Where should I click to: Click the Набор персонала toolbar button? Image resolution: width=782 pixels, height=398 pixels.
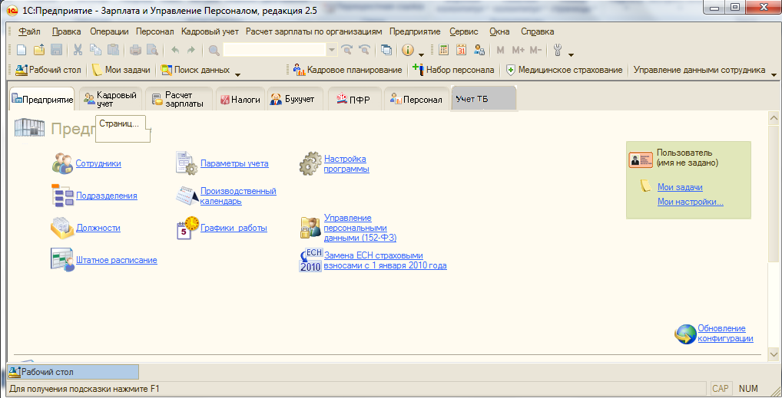tap(453, 70)
